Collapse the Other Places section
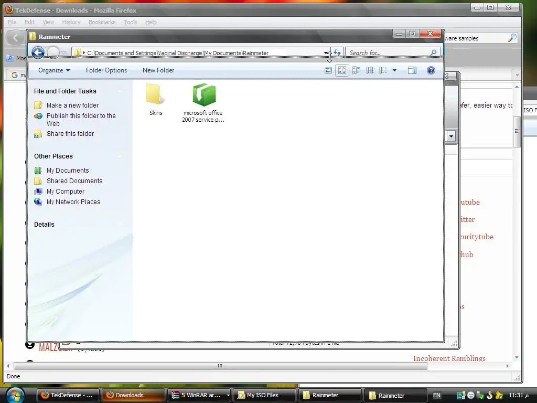This screenshot has width=537, height=403. coord(120,156)
